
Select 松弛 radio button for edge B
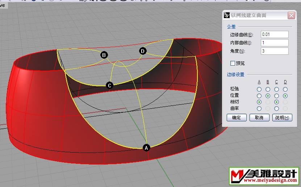pos(268,89)
